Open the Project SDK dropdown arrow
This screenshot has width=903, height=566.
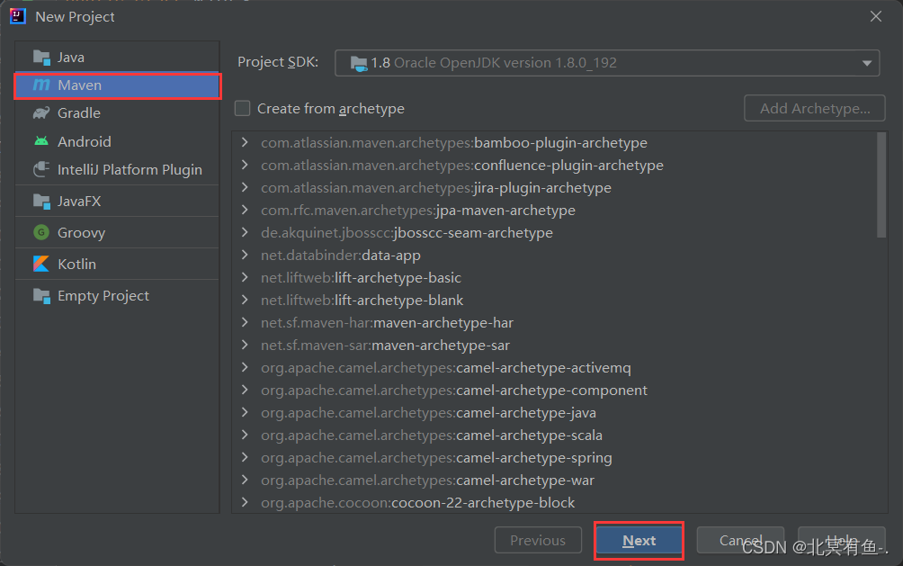coord(867,63)
